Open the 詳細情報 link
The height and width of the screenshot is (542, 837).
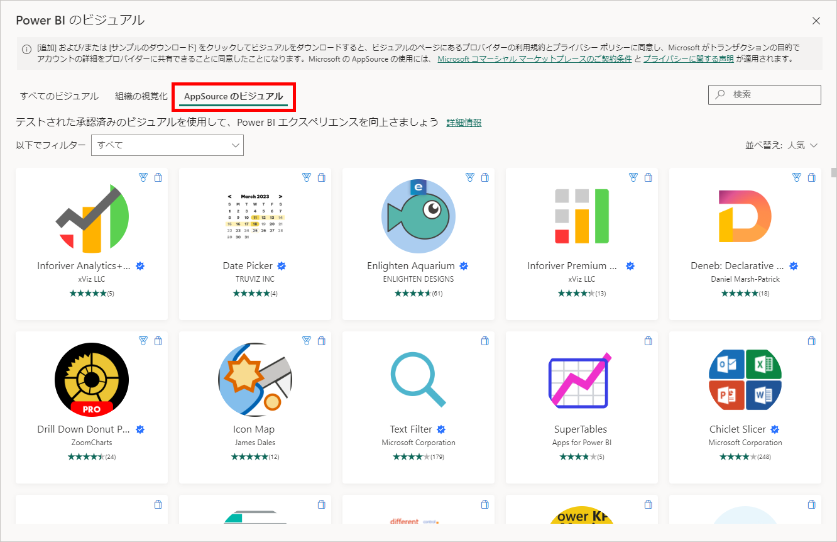coord(464,123)
